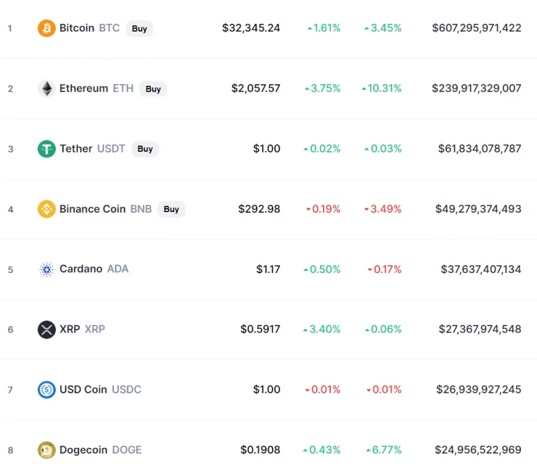Click the black XRP logo icon
Image resolution: width=537 pixels, height=464 pixels.
pyautogui.click(x=47, y=330)
